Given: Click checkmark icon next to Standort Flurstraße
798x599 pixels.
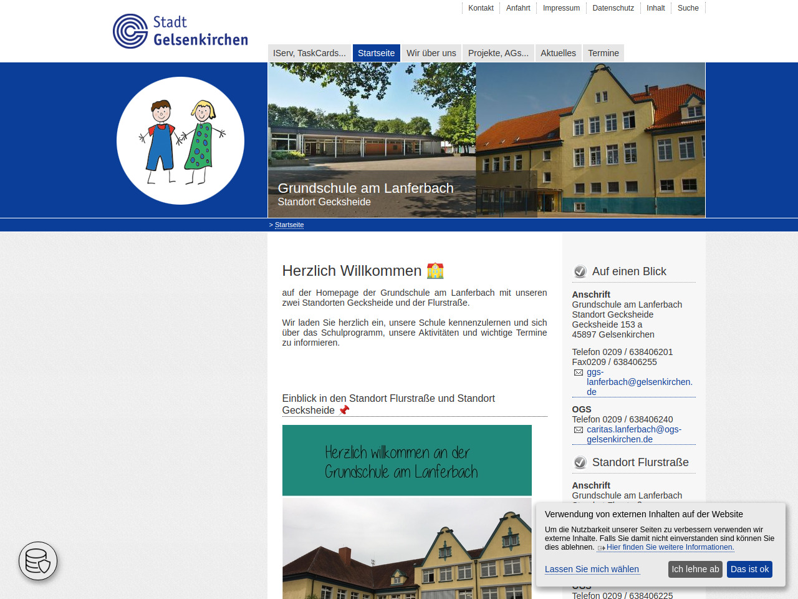Looking at the screenshot, I should (x=580, y=462).
